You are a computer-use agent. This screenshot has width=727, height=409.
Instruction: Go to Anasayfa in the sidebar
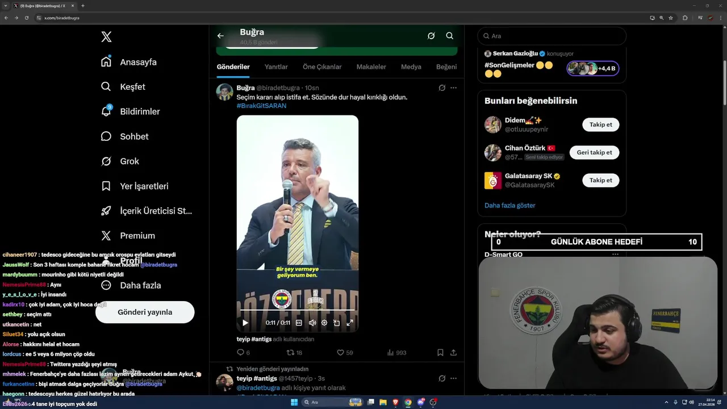click(129, 62)
